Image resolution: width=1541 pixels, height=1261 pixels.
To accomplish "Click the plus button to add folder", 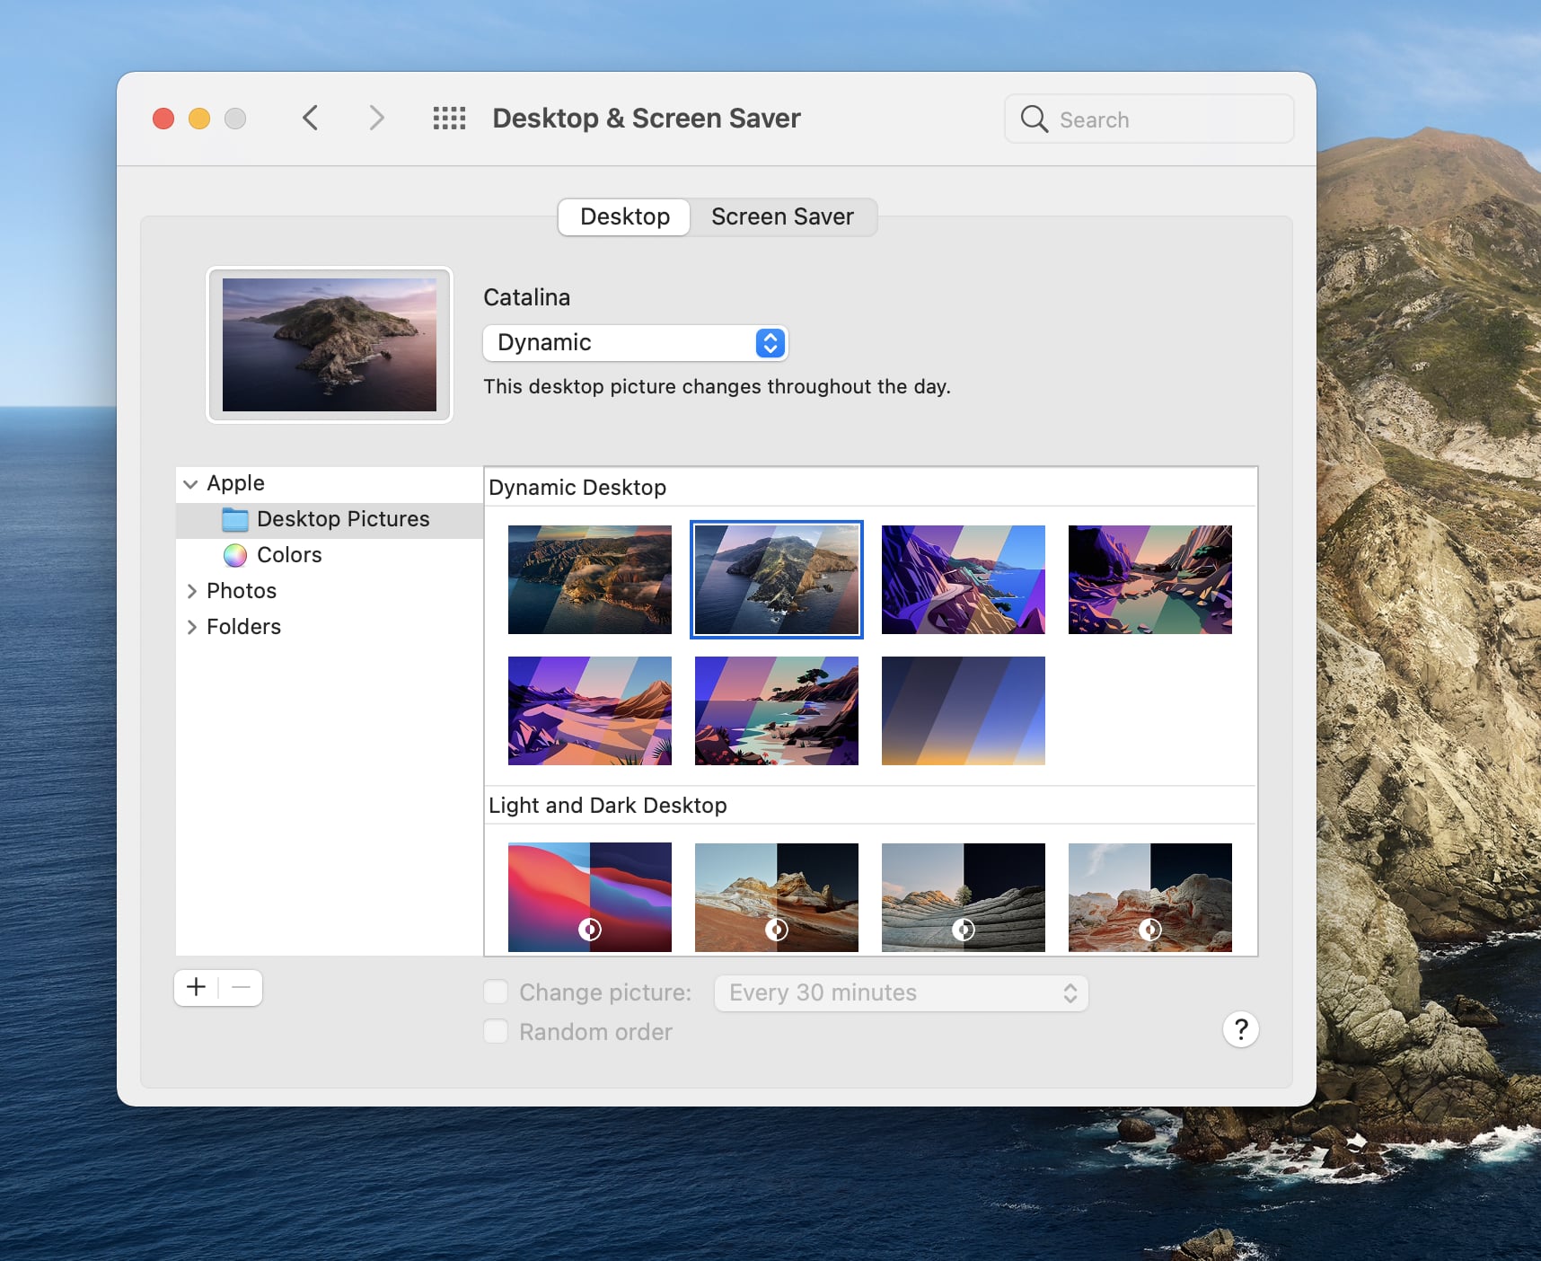I will pos(197,988).
